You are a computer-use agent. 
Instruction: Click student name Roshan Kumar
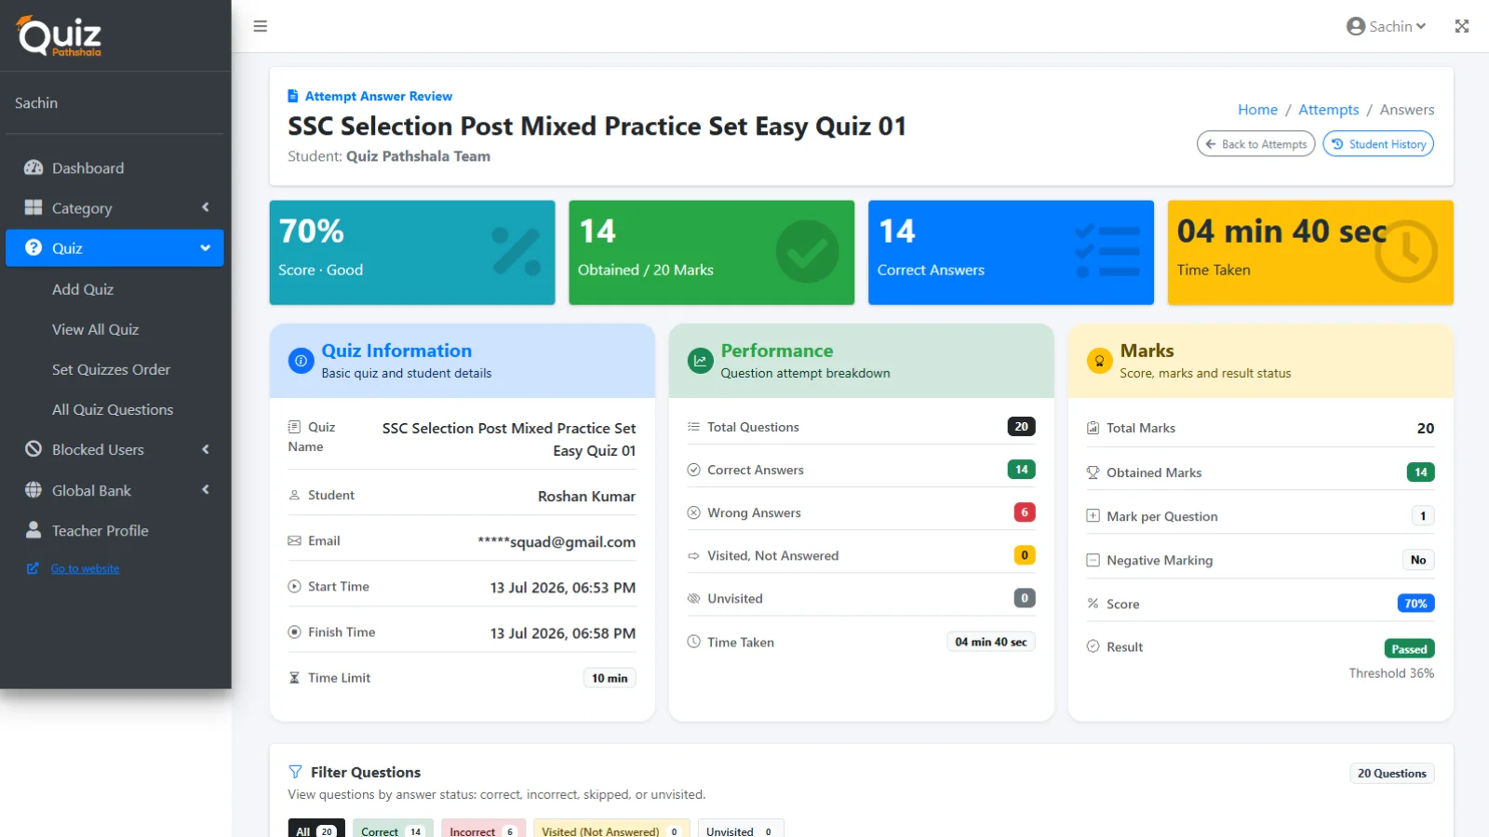point(586,497)
